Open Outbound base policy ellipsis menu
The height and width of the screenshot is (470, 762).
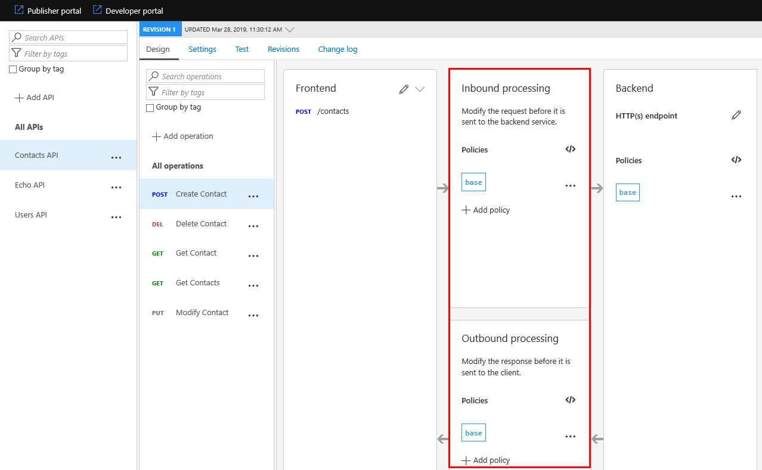[571, 437]
